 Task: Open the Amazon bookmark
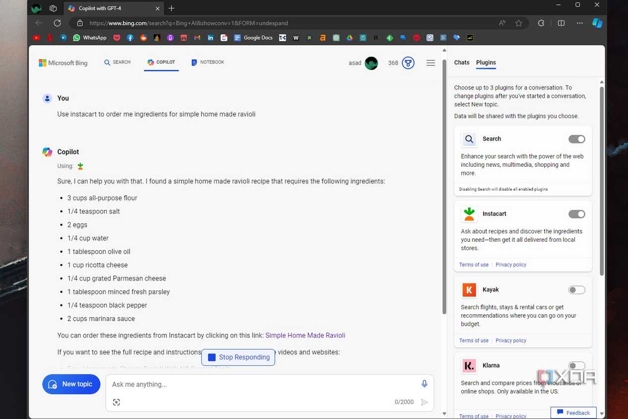tap(322, 37)
